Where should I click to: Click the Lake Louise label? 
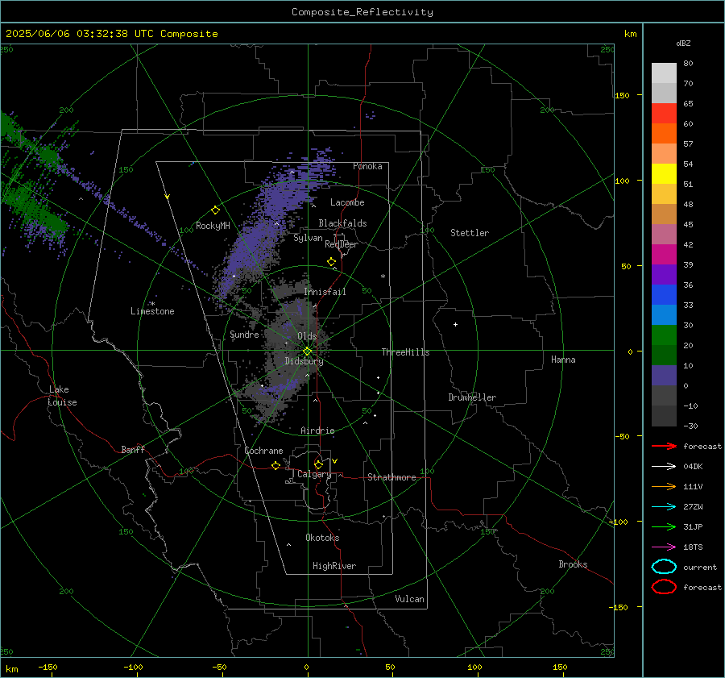pyautogui.click(x=62, y=396)
